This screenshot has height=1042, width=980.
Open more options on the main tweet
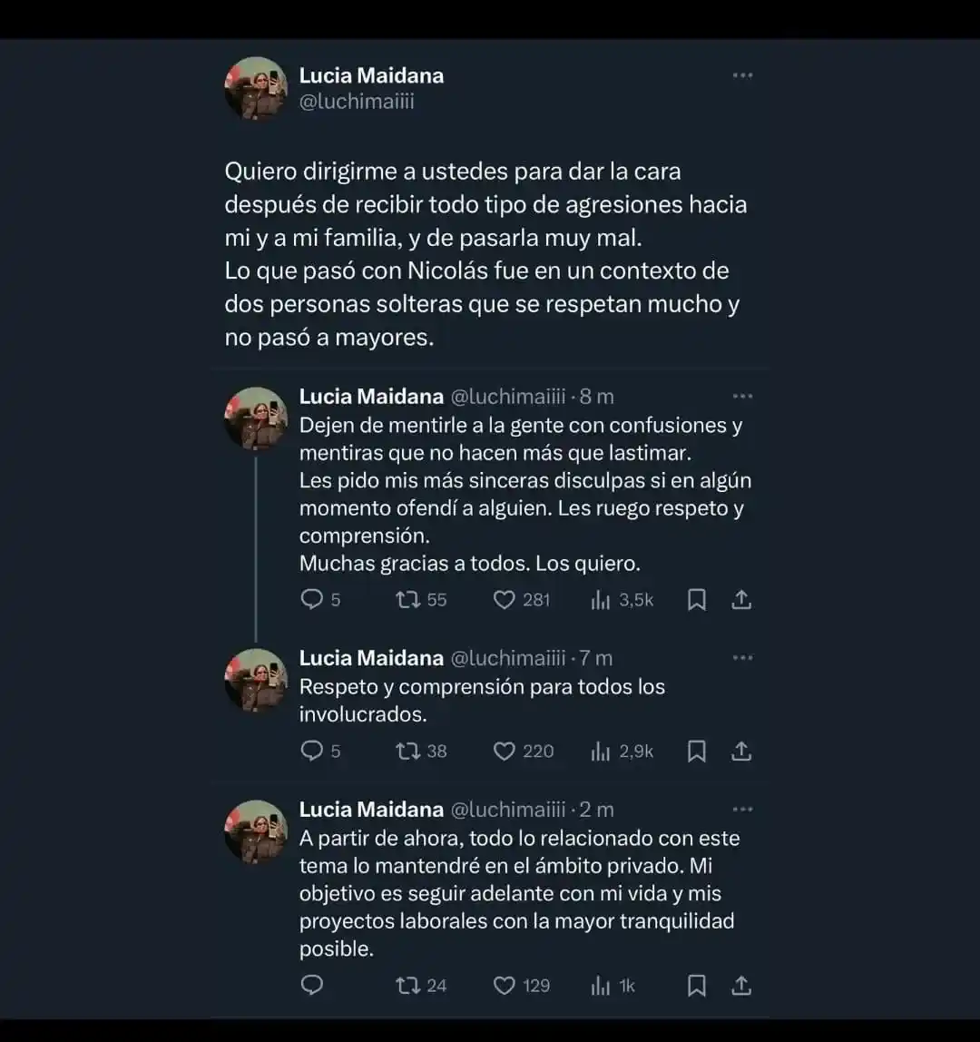[x=742, y=75]
